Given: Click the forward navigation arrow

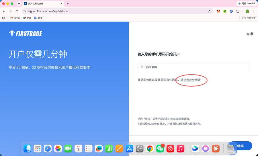Looking at the screenshot, I should [11, 11].
